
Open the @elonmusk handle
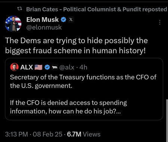[x=44, y=28]
